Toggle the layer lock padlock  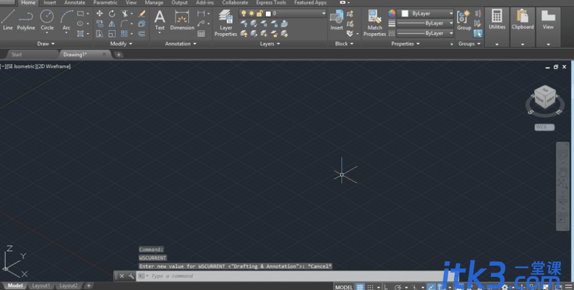tap(259, 14)
